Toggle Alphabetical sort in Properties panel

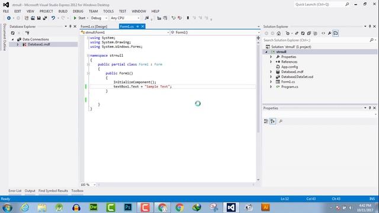(x=272, y=121)
